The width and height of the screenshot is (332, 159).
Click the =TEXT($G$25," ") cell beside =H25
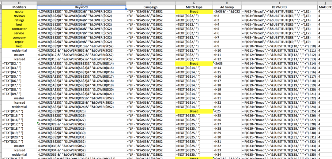(x=194, y=116)
